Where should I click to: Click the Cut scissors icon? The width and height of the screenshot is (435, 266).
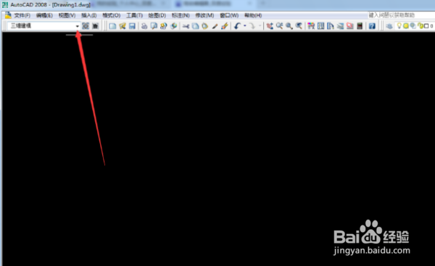(186, 26)
